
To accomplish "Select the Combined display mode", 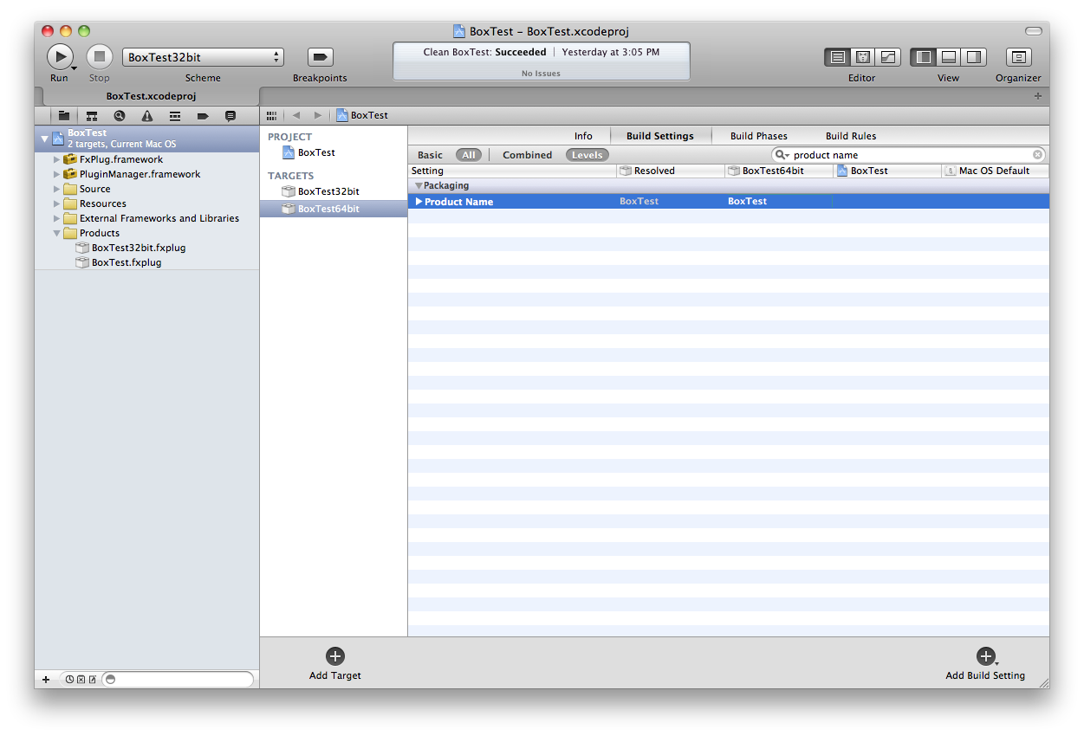I will point(527,155).
